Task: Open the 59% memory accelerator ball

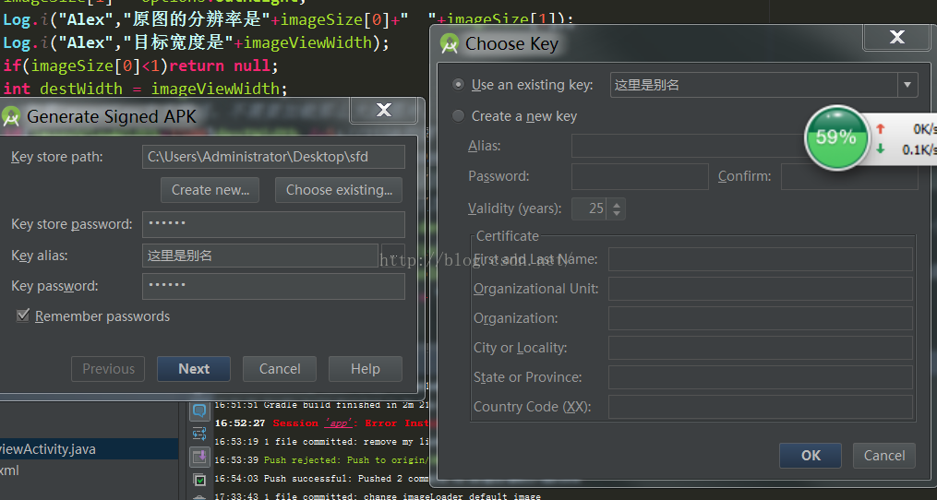Action: tap(836, 137)
